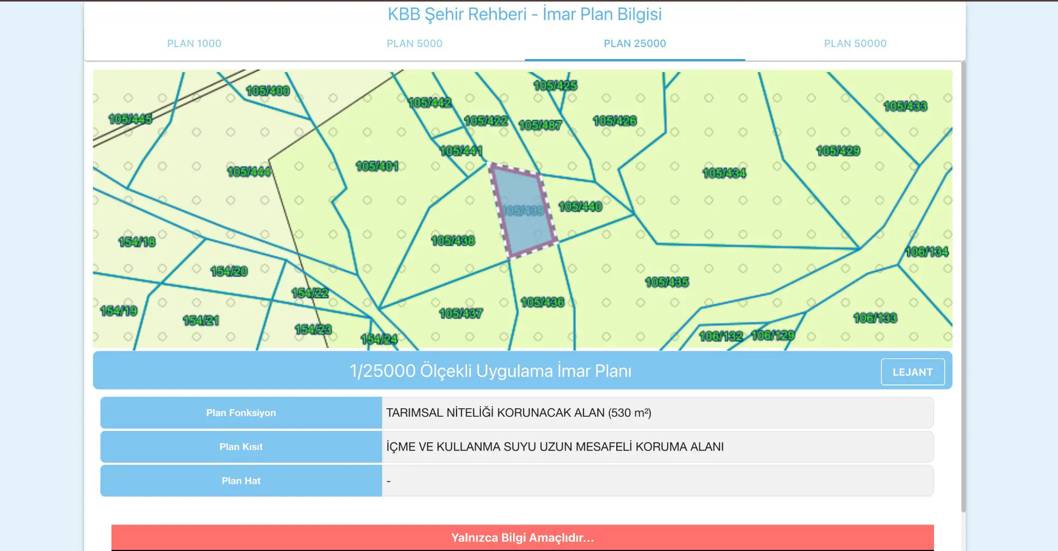Open the LEJANT legend button

[913, 372]
